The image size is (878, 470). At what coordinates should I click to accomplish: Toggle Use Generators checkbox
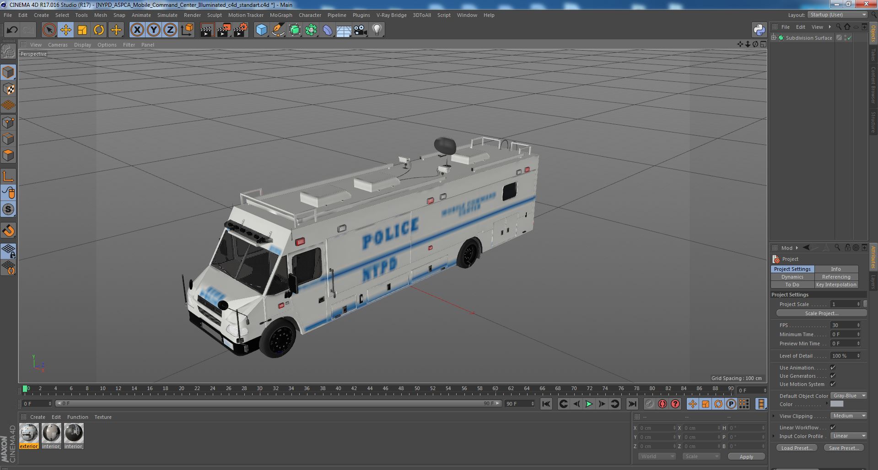point(833,376)
